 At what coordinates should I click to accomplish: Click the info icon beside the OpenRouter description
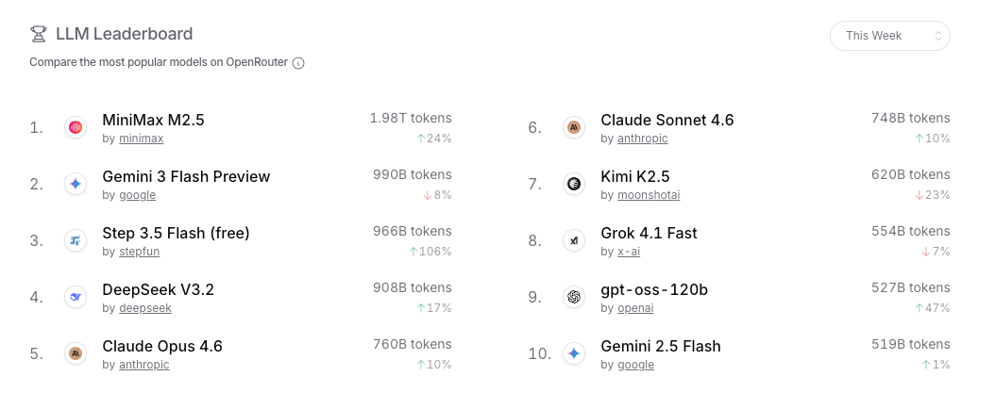(x=298, y=63)
